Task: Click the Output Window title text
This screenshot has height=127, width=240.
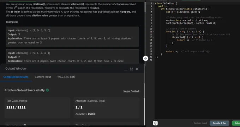Action: (16, 69)
